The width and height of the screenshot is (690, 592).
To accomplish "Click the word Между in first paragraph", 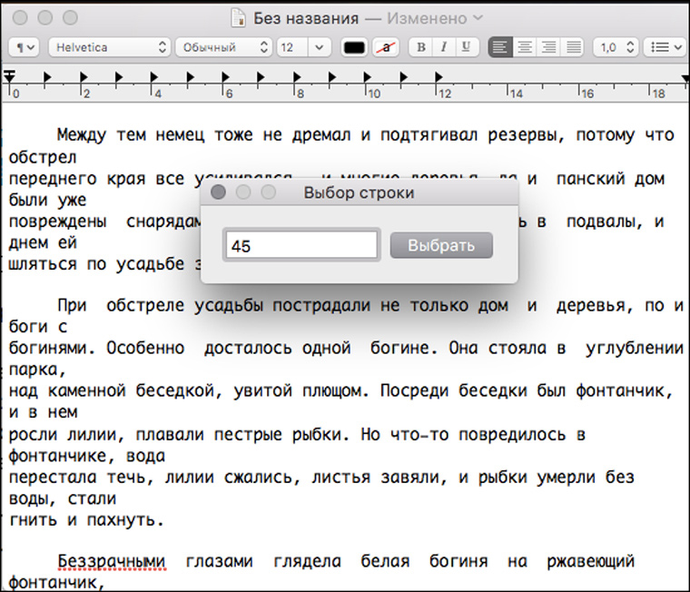I will [82, 135].
